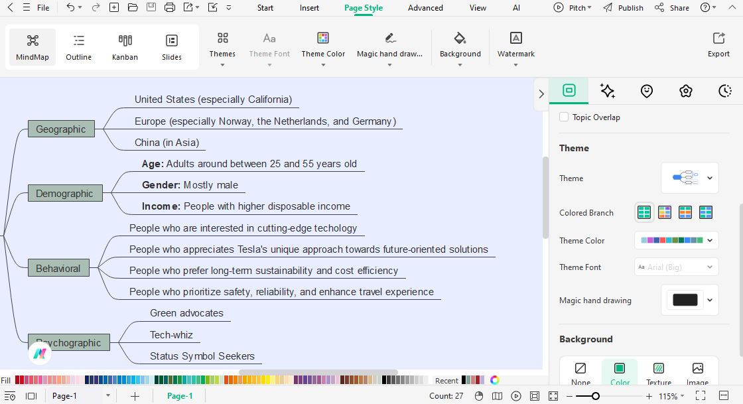The image size is (743, 404).
Task: Select the fourth Colored Branch option
Action: tap(706, 212)
